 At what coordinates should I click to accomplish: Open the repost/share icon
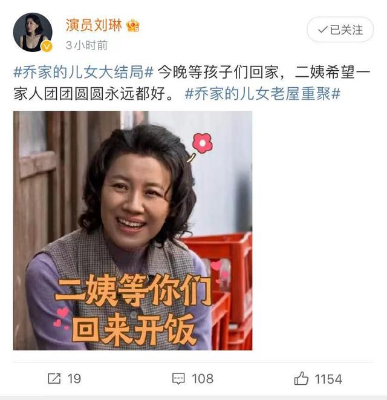pyautogui.click(x=54, y=378)
